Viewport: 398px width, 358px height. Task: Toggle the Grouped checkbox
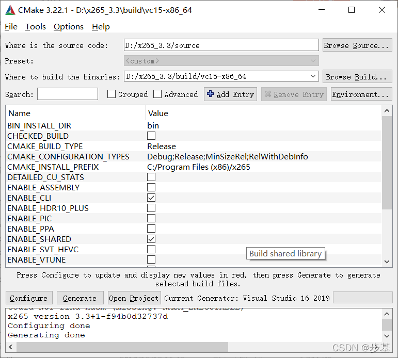click(112, 94)
